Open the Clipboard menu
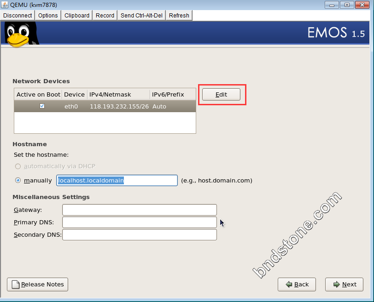Viewport: 374px width, 302px height. coord(77,16)
